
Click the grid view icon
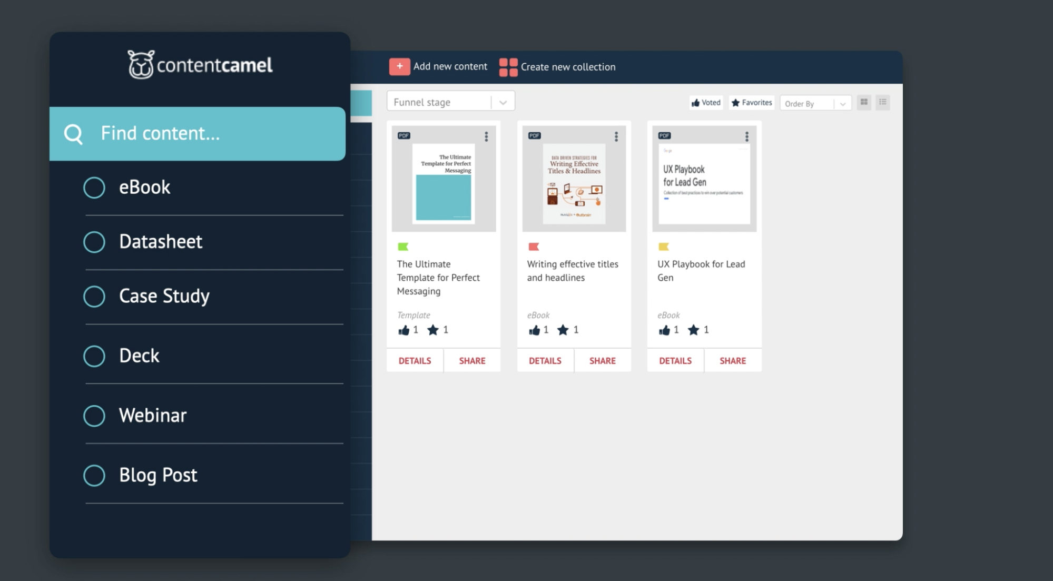click(x=864, y=102)
